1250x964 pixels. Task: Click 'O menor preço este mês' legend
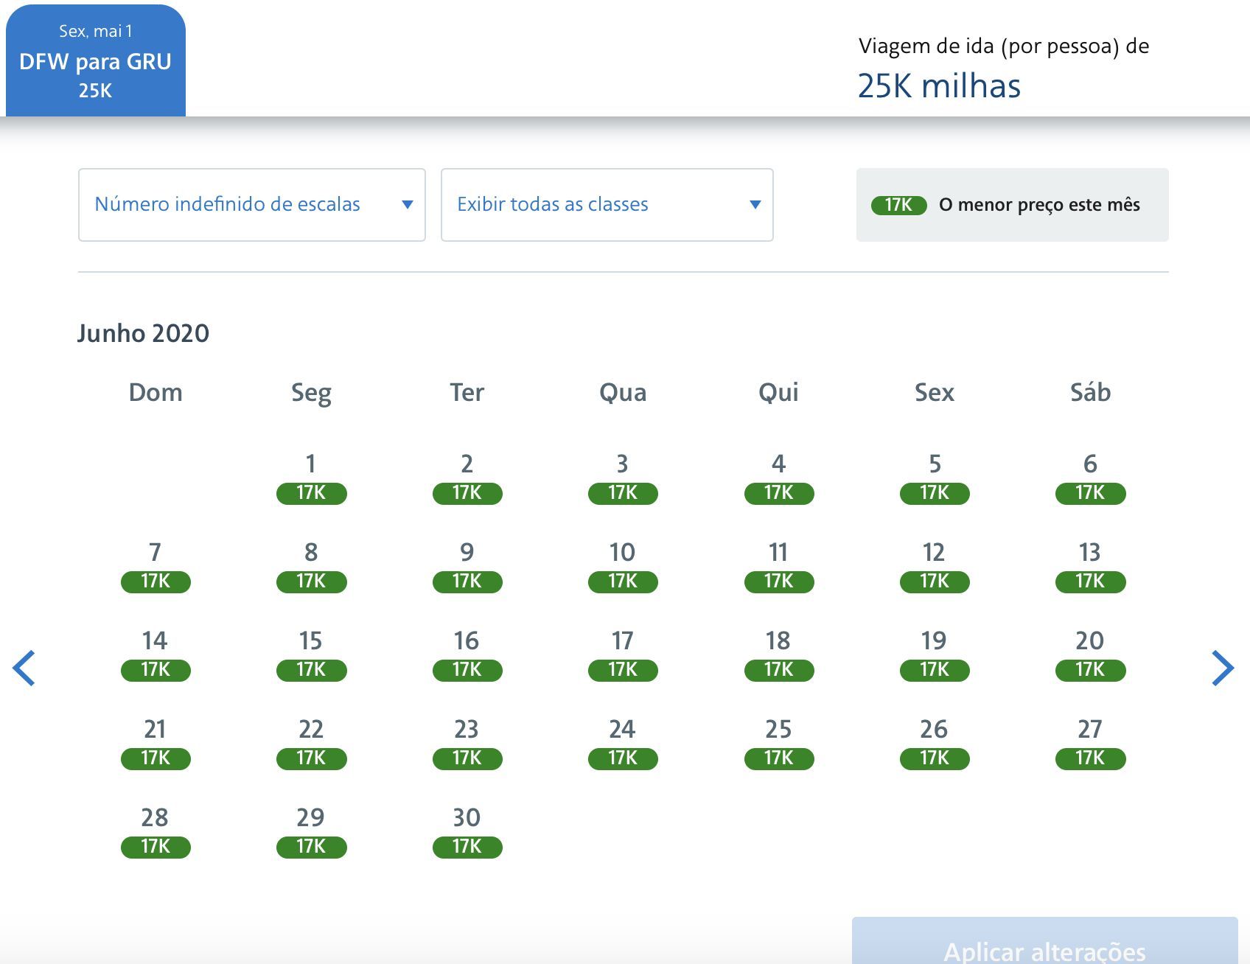coord(1013,205)
